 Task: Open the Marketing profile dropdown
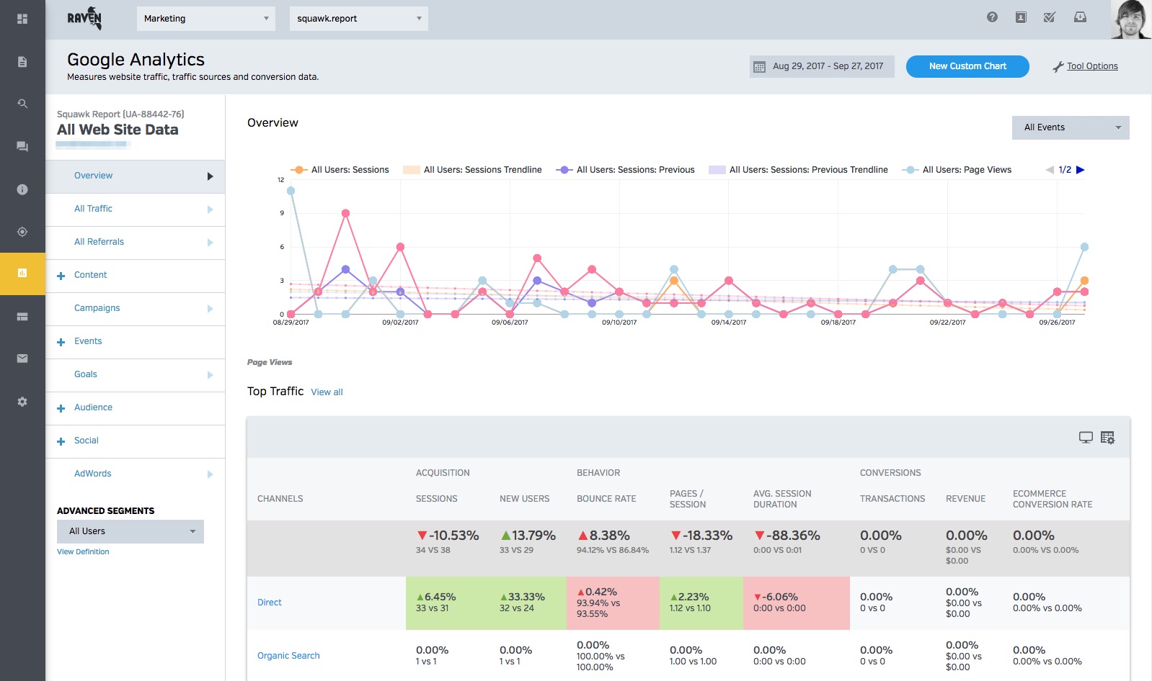point(205,19)
